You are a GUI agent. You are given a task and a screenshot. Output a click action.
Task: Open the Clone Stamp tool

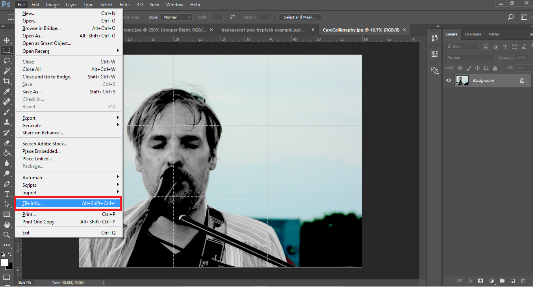6,122
